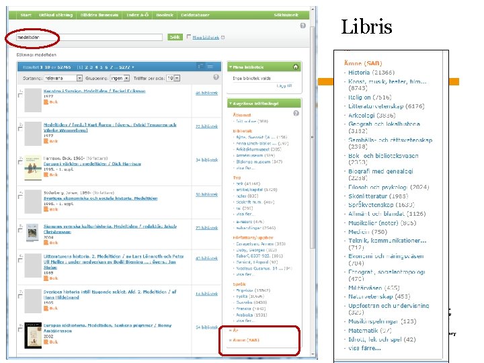Viewport: 484px width, 363px height.
Task: Click the home icon in Mina bibliotek header
Action: (295, 67)
